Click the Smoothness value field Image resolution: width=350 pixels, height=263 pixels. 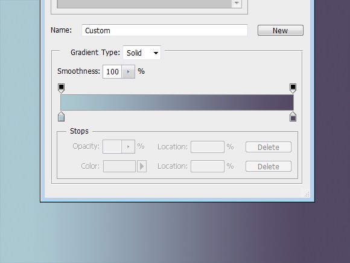112,71
